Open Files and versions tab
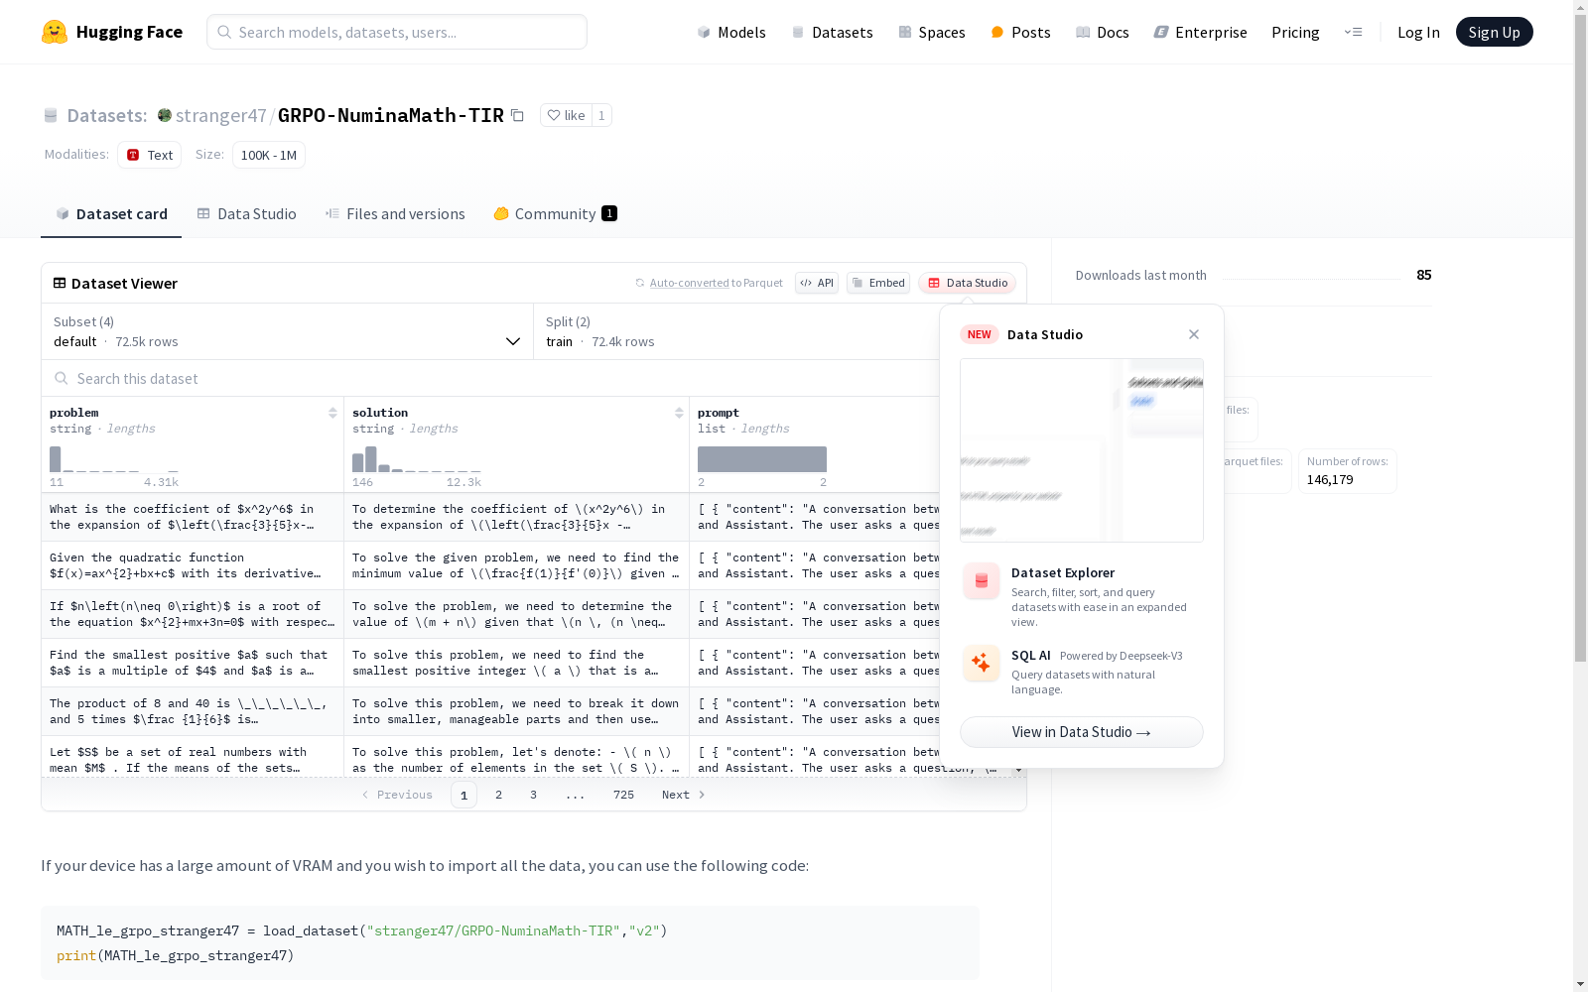This screenshot has height=992, width=1588. pos(395,214)
